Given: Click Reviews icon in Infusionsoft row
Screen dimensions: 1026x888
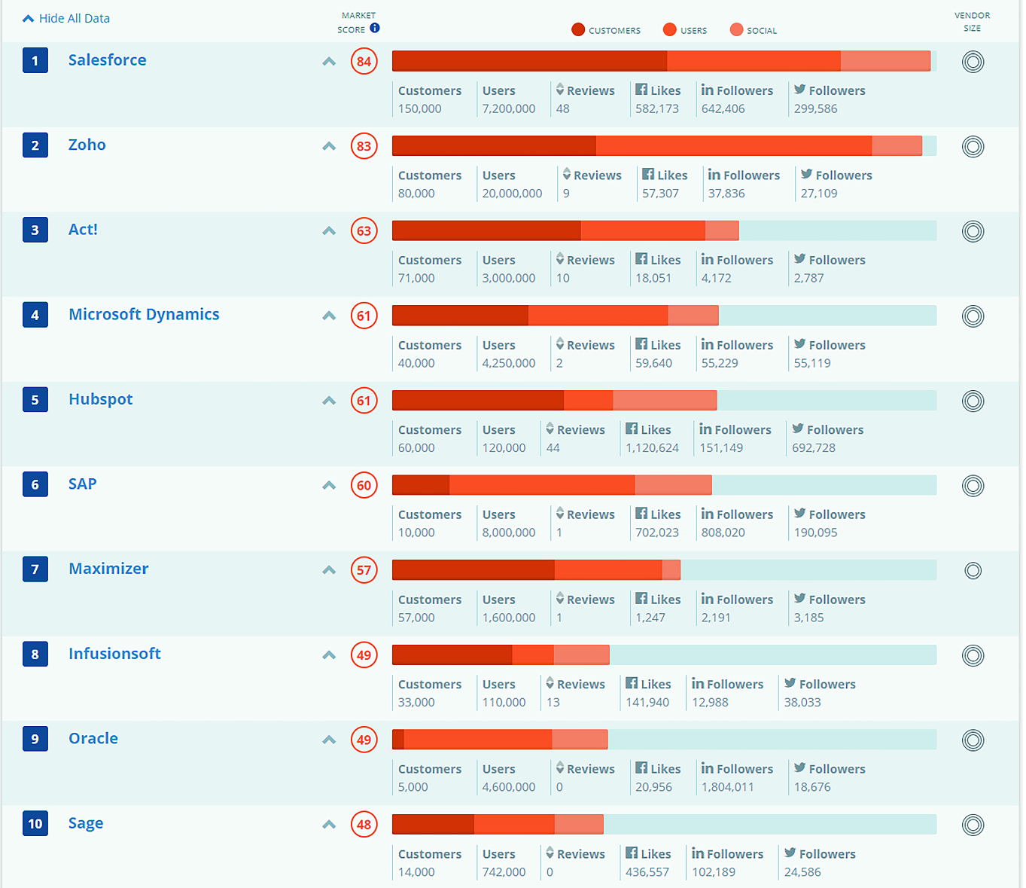Looking at the screenshot, I should pyautogui.click(x=550, y=683).
